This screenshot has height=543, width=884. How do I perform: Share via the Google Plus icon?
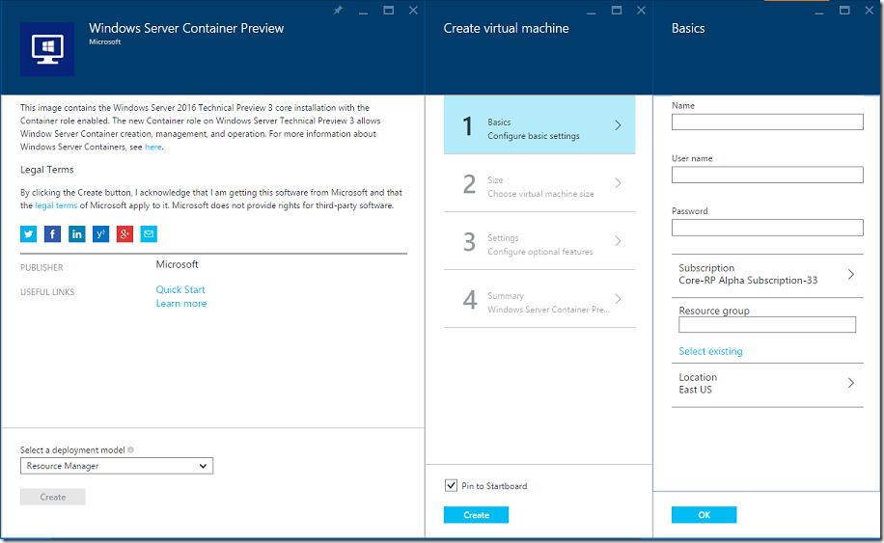click(x=124, y=233)
